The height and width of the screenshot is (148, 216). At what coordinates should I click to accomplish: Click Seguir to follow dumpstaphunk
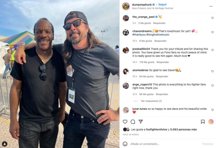[163, 4]
